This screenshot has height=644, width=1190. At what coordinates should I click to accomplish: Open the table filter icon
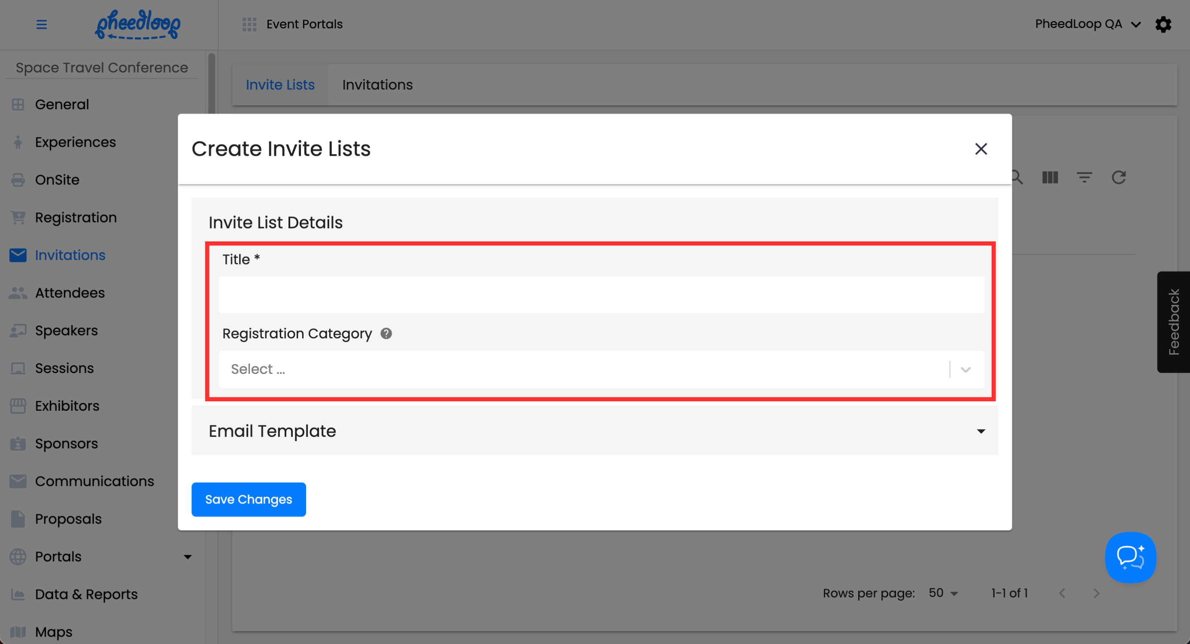(x=1084, y=177)
